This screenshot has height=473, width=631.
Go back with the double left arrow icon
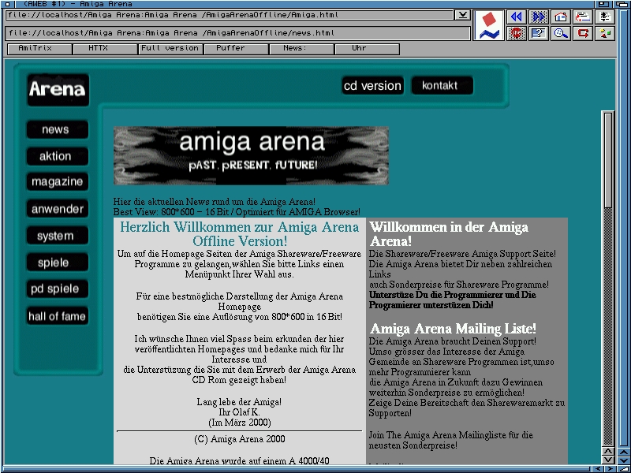(517, 17)
